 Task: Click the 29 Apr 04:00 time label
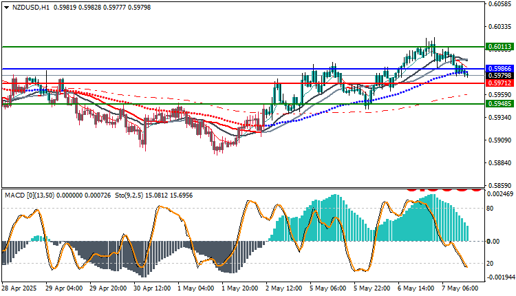click(63, 288)
